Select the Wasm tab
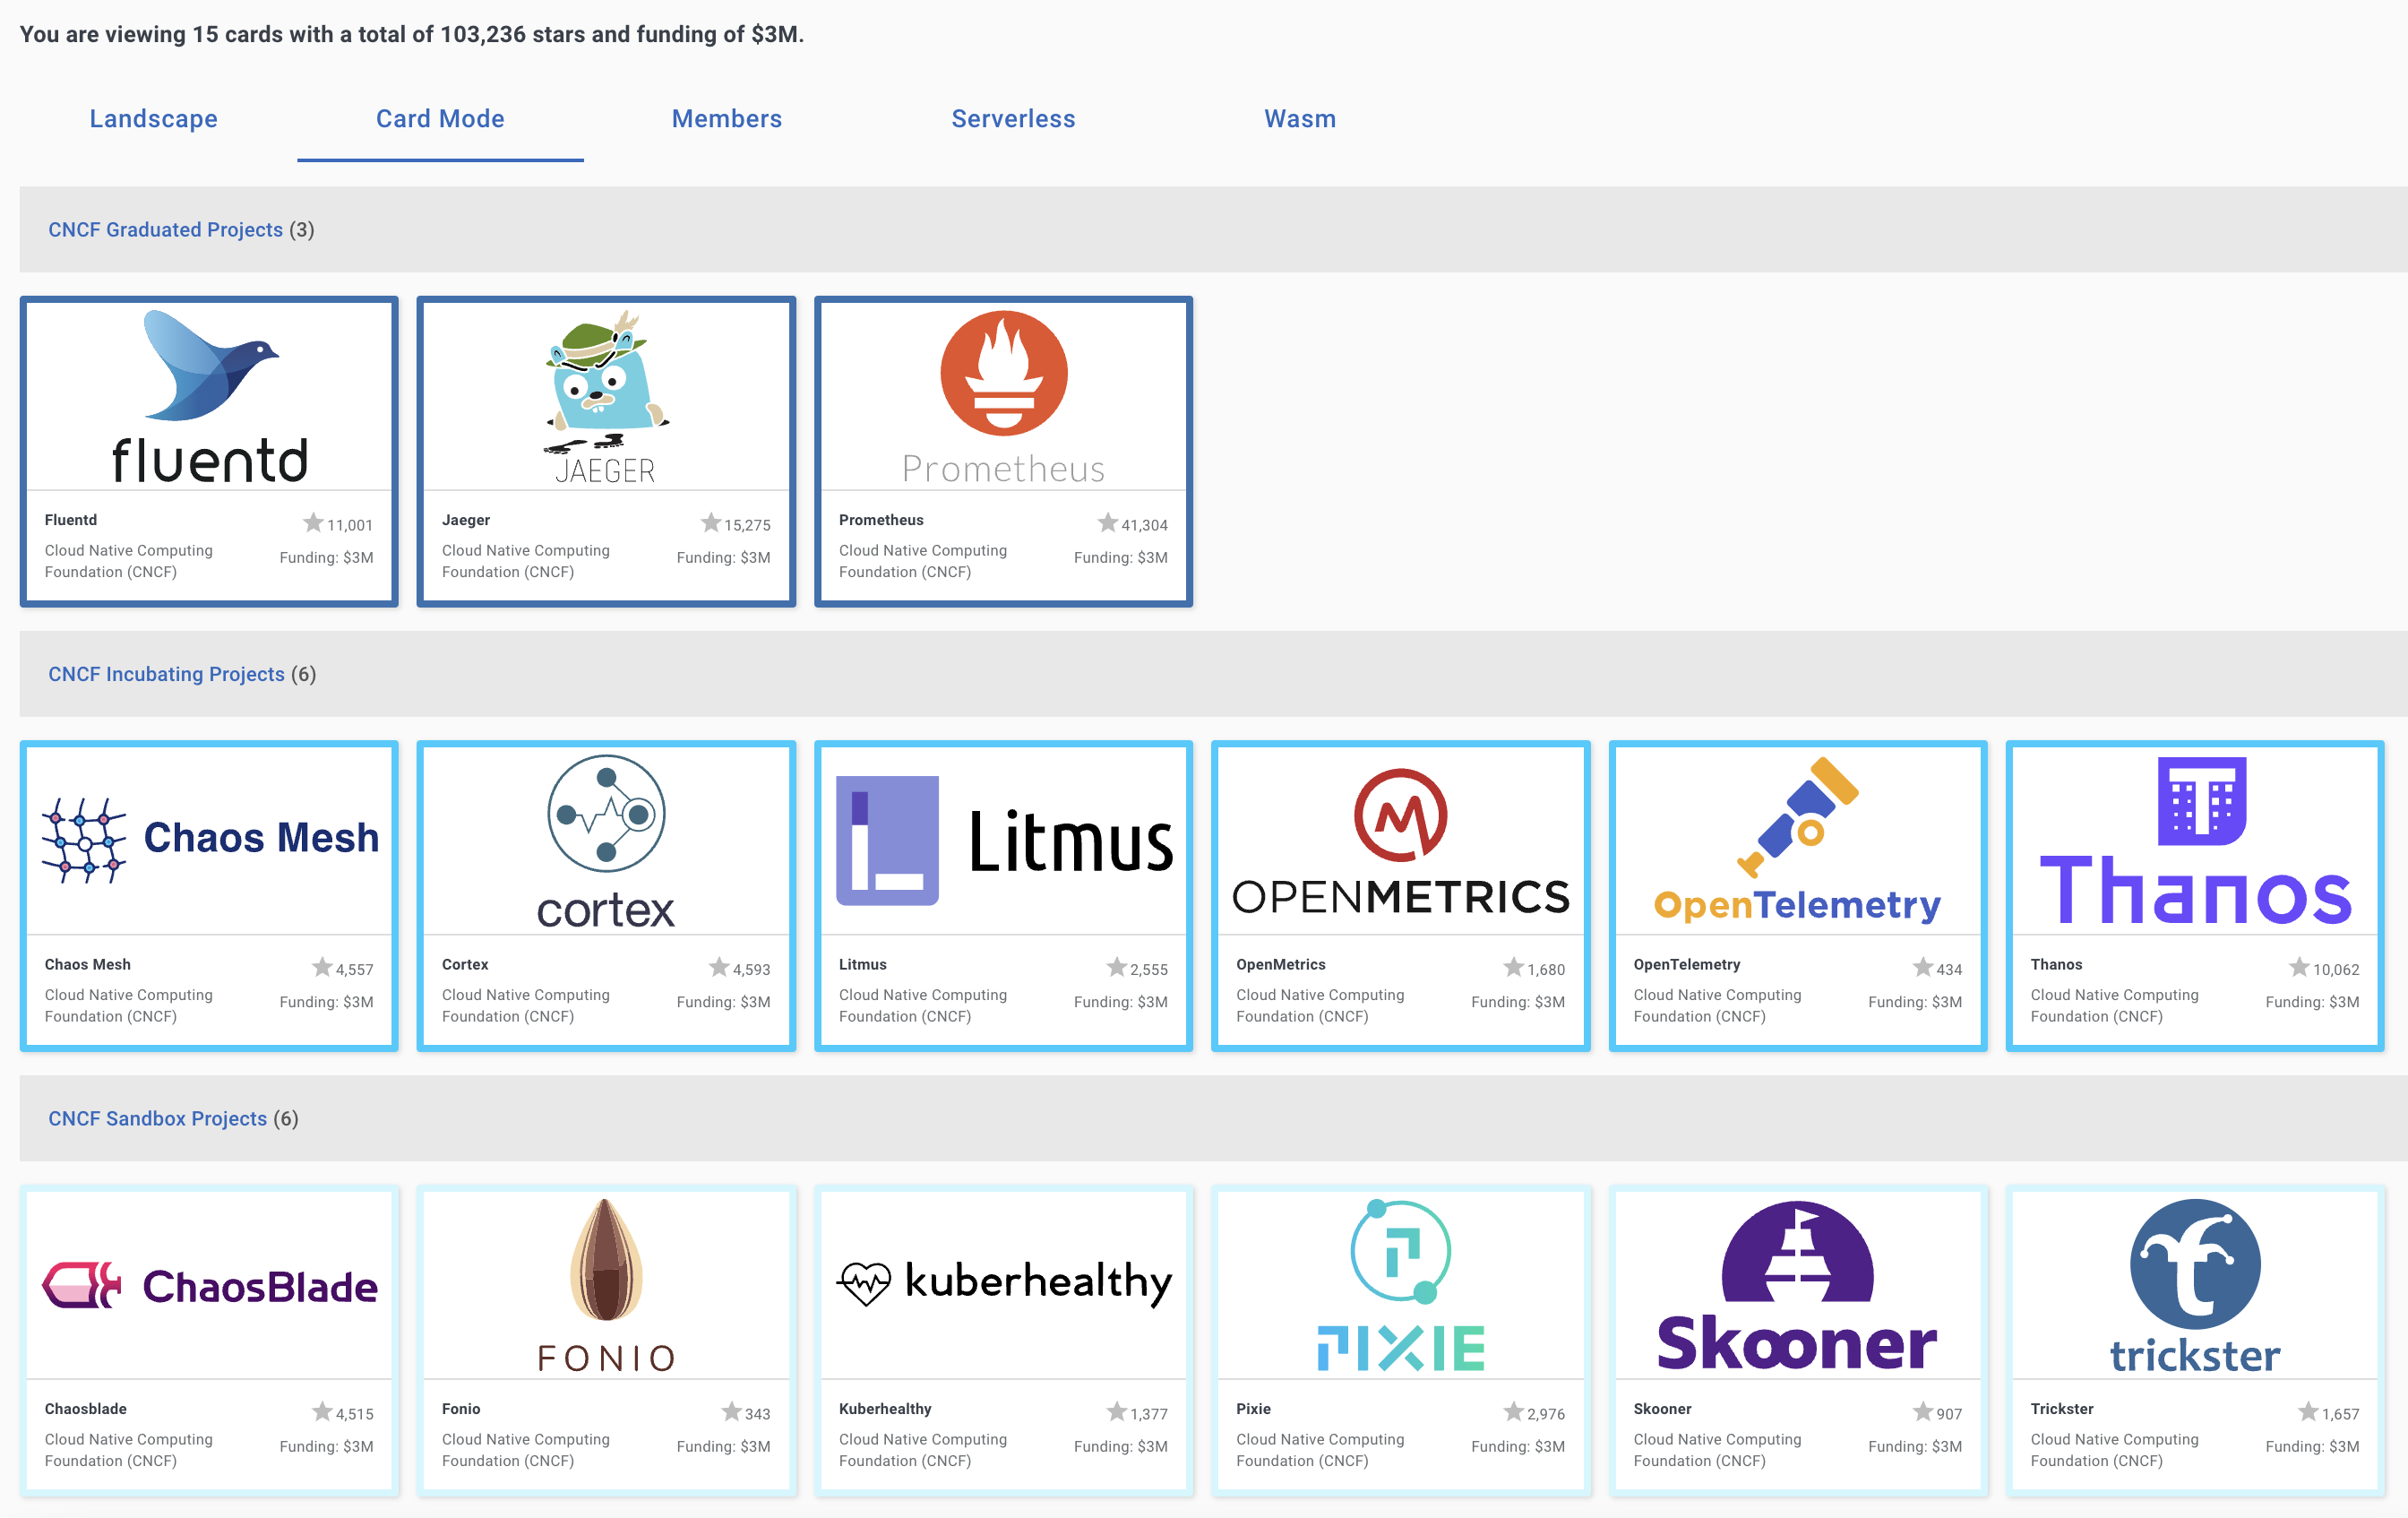This screenshot has height=1518, width=2408. pos(1299,119)
